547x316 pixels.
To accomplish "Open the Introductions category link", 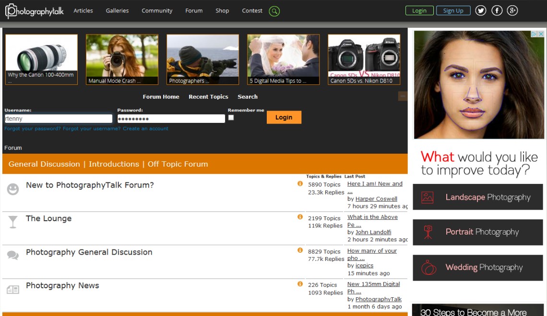I will (114, 164).
